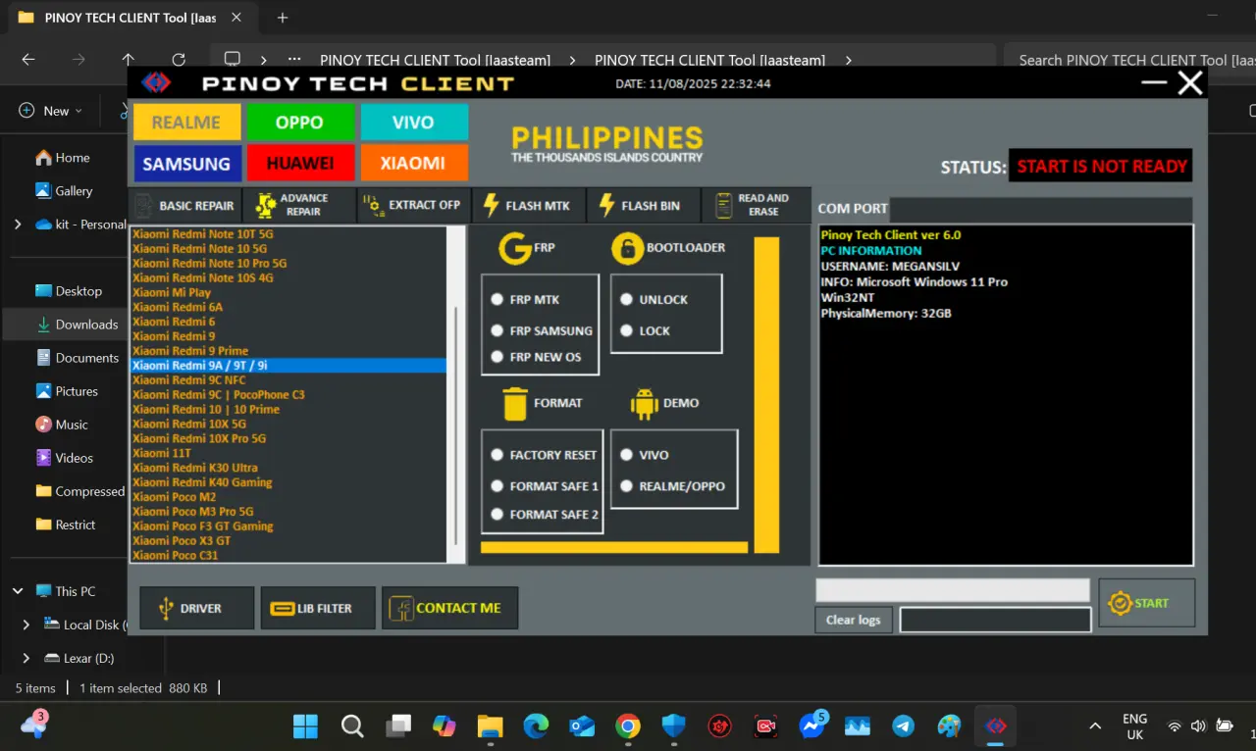Click the Google FRP icon
The width and height of the screenshot is (1256, 751).
[515, 248]
